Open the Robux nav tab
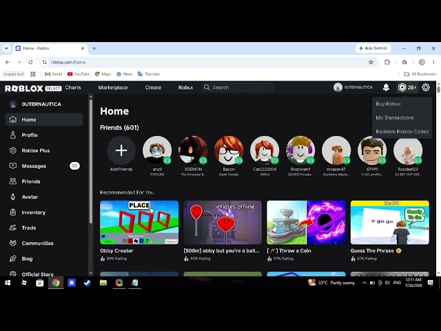 185,88
